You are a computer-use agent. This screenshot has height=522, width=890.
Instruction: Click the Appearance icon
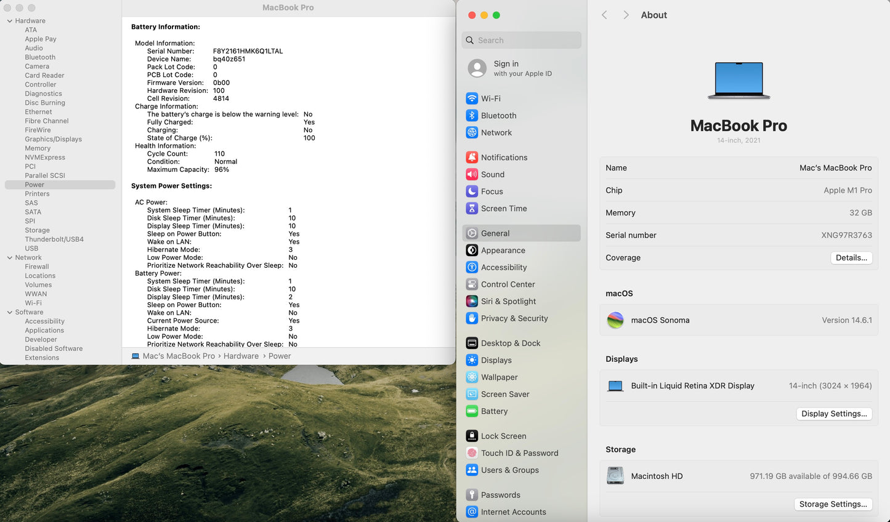tap(472, 251)
